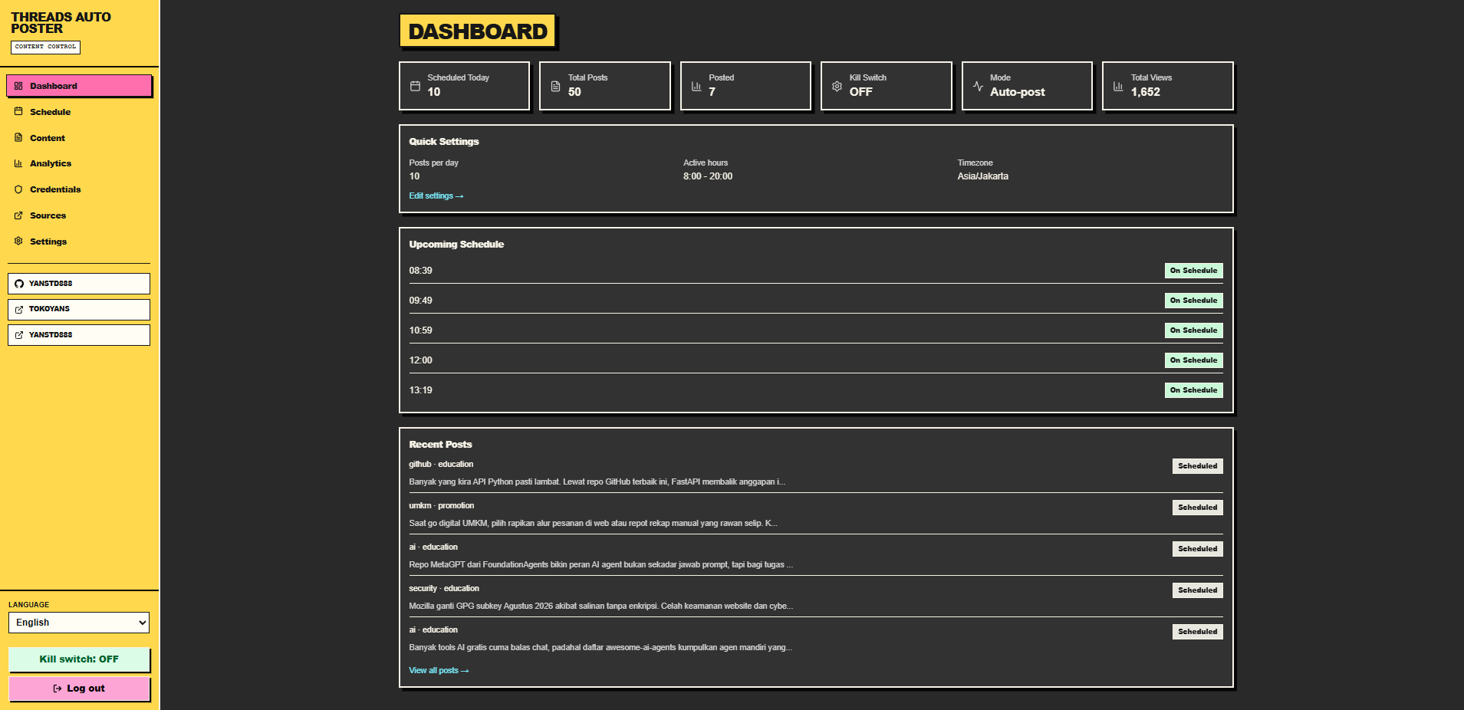This screenshot has height=710, width=1464.
Task: Click On Schedule badge for 13:19
Action: coord(1193,390)
